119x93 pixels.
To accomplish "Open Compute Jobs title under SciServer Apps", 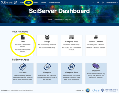I will point(71,72).
